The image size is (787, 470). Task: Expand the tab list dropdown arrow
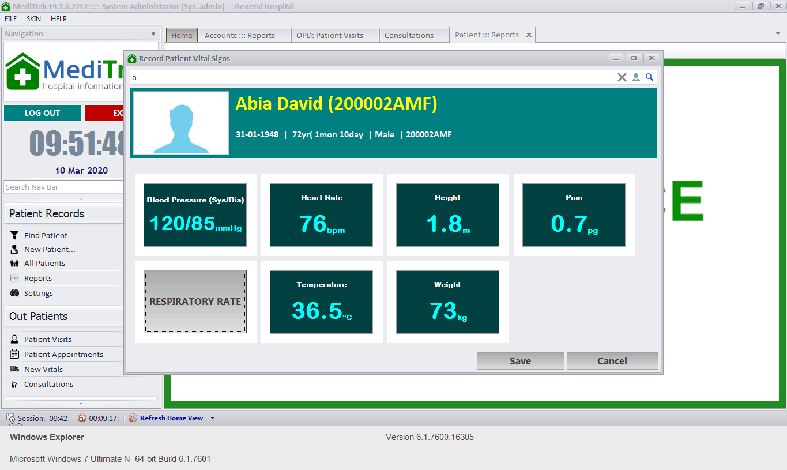coord(778,34)
